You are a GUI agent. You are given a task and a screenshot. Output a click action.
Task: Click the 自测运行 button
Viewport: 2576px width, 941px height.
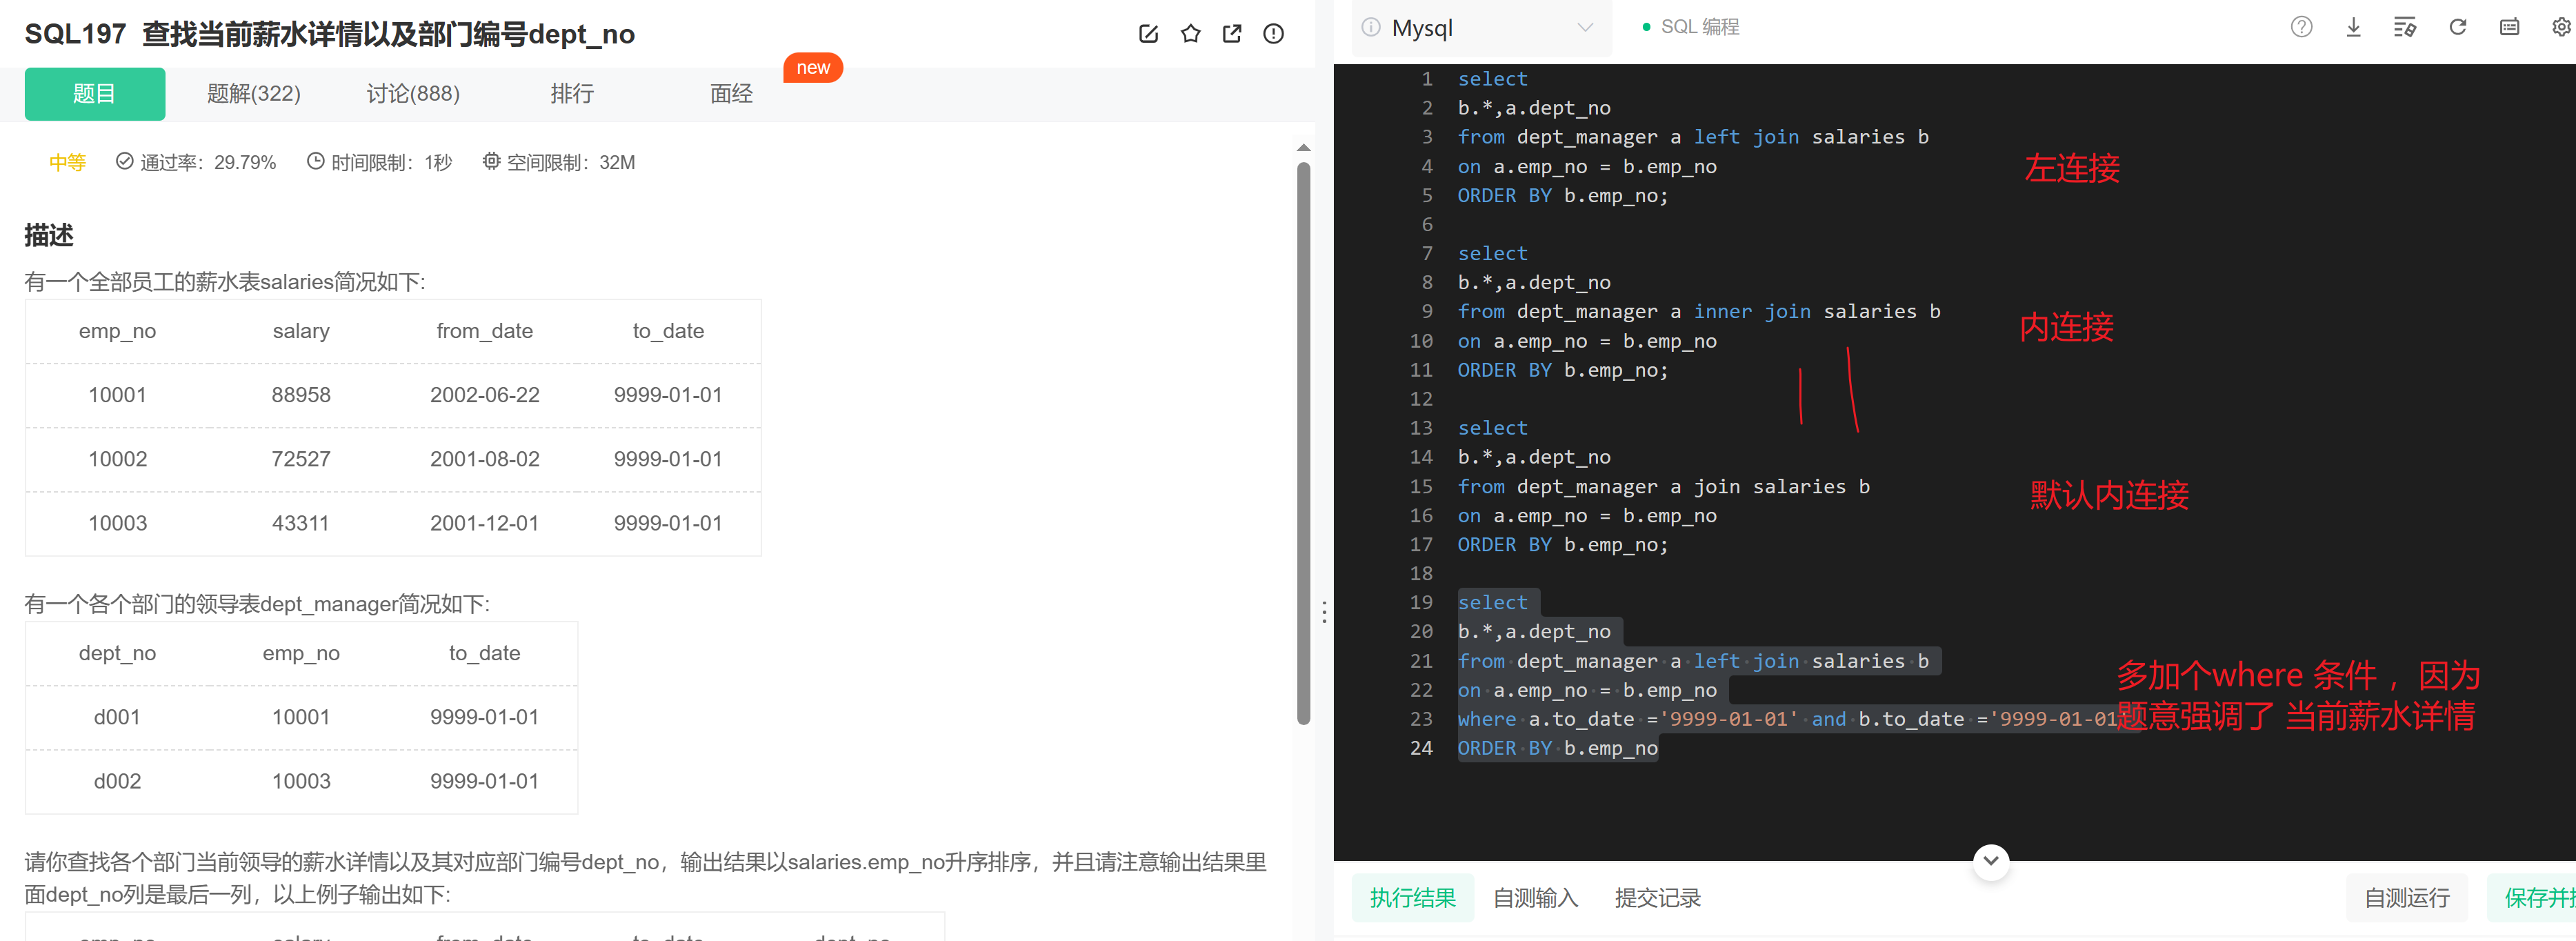[2406, 898]
